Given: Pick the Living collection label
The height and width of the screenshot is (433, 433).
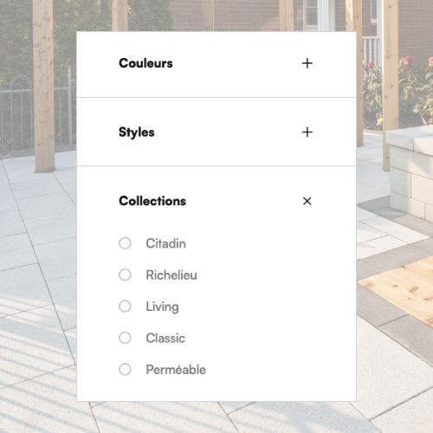Looking at the screenshot, I should point(162,307).
